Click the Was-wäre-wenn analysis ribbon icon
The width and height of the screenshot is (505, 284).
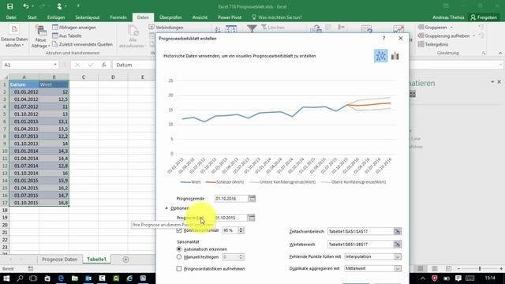(x=367, y=29)
